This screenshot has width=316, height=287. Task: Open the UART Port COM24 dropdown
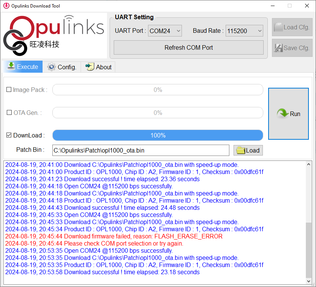tap(165, 31)
